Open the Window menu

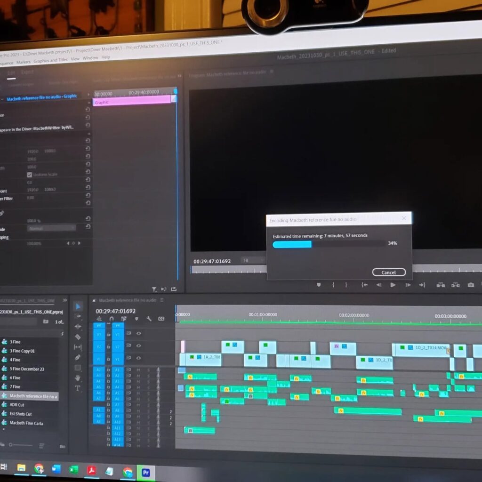pos(90,58)
